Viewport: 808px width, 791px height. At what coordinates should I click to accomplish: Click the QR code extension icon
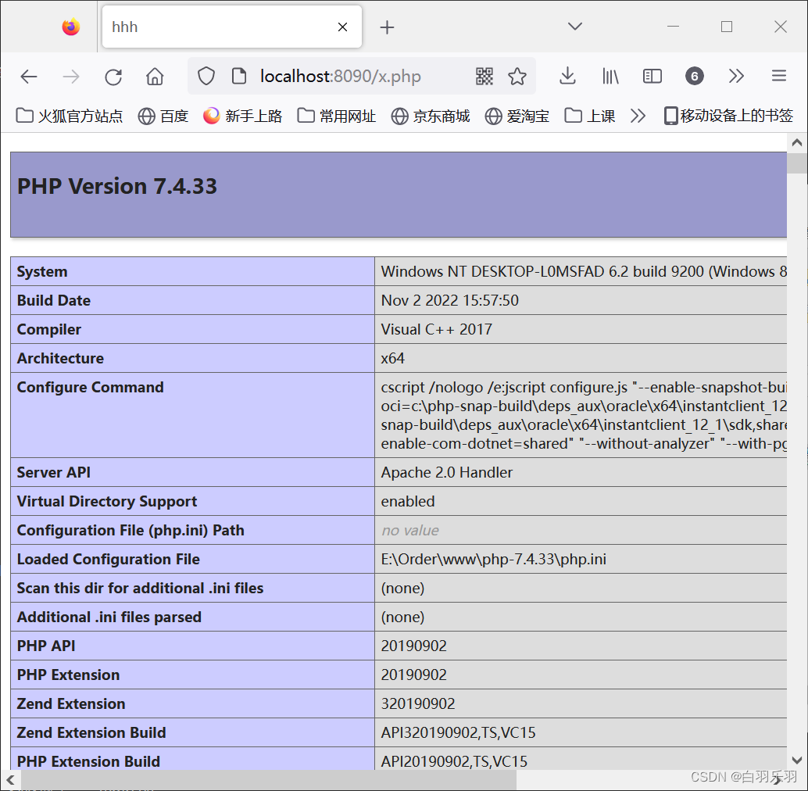tap(484, 76)
